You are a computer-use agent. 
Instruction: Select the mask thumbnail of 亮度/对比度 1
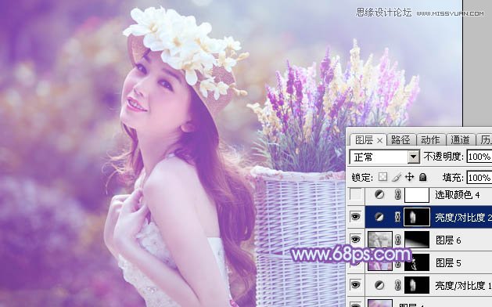point(417,285)
